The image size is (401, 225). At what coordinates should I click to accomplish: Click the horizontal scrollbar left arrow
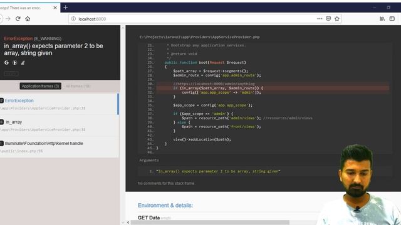pyautogui.click(x=128, y=222)
